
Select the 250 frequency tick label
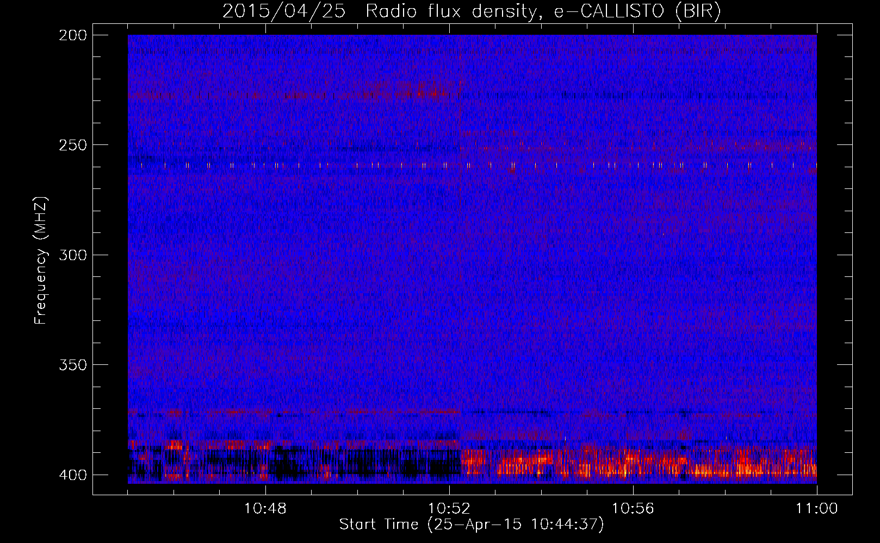72,145
